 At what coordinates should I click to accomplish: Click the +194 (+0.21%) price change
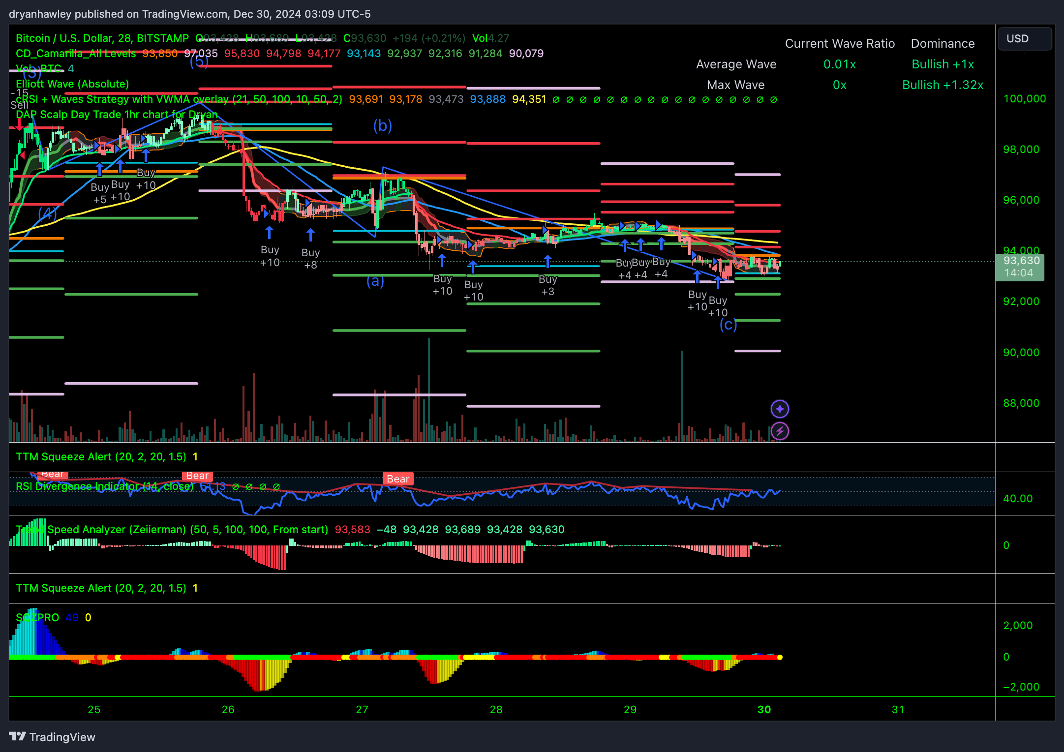point(429,38)
